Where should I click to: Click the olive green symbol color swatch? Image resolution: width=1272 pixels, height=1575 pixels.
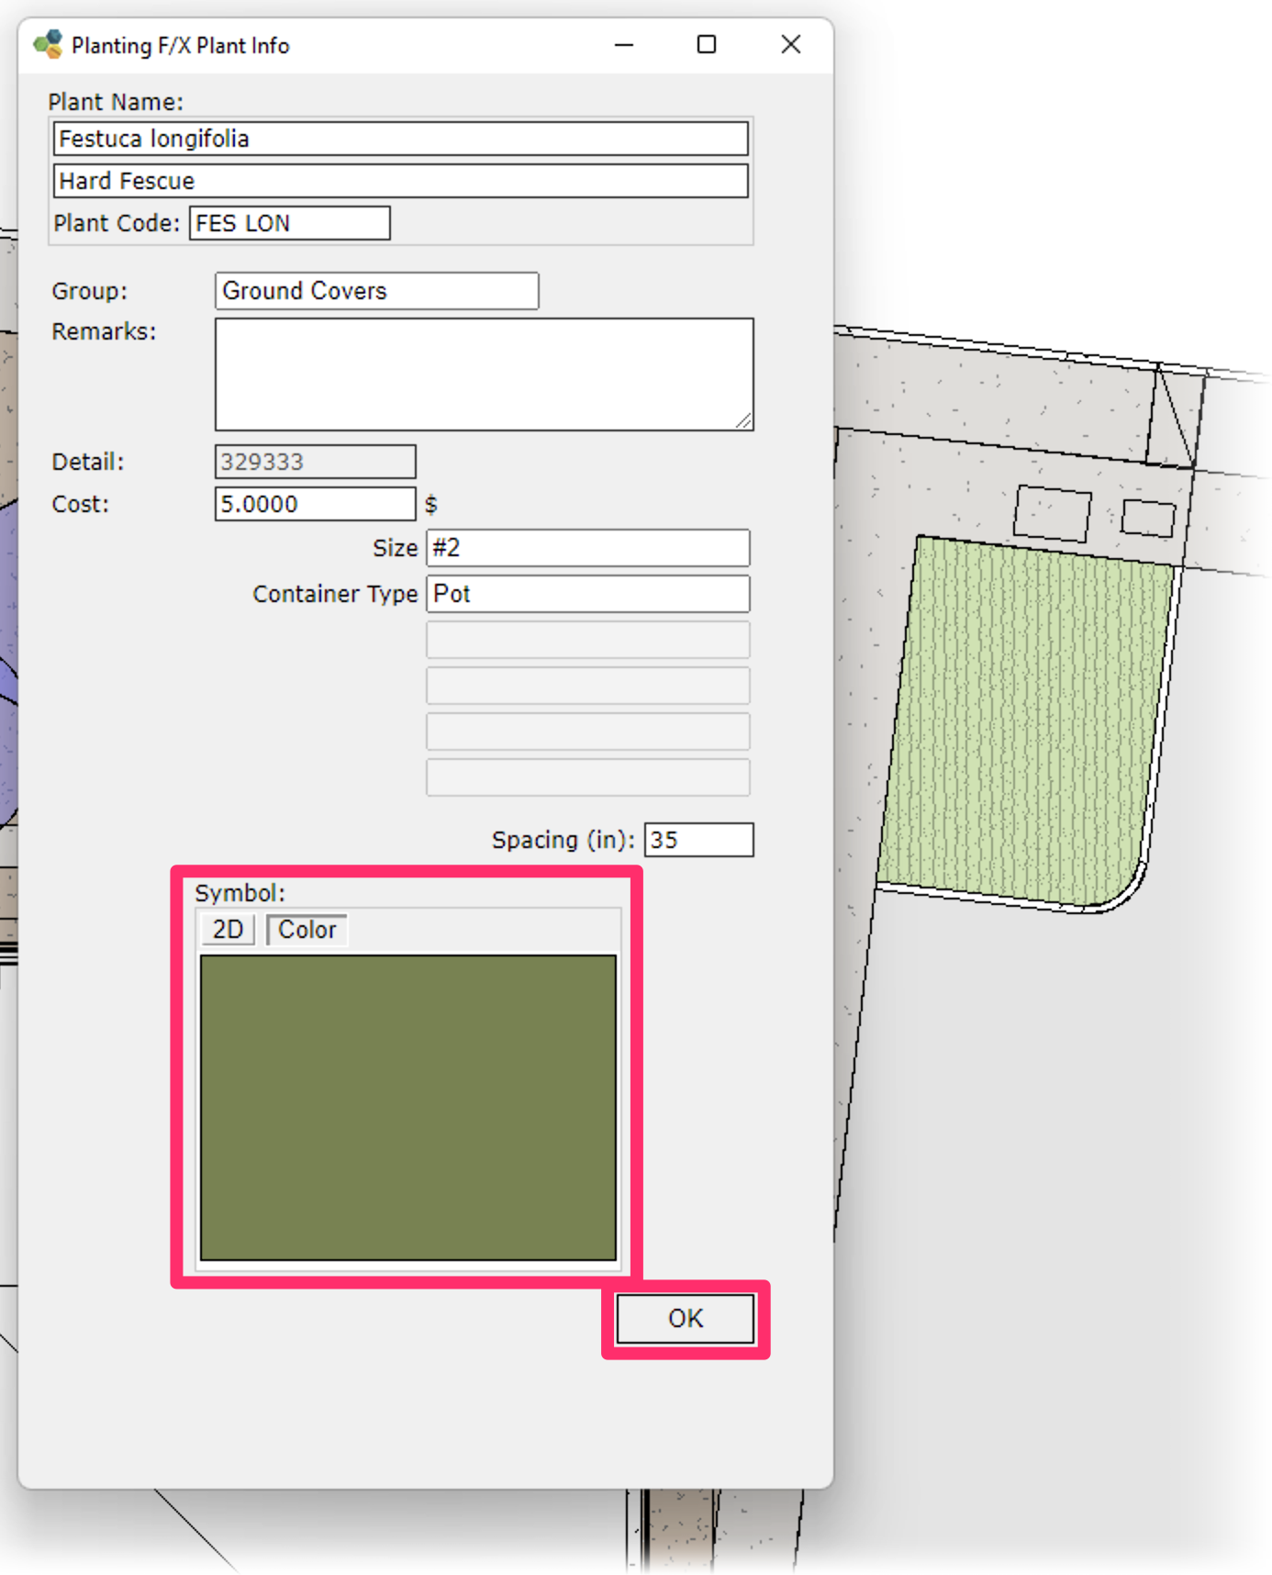click(x=408, y=1108)
